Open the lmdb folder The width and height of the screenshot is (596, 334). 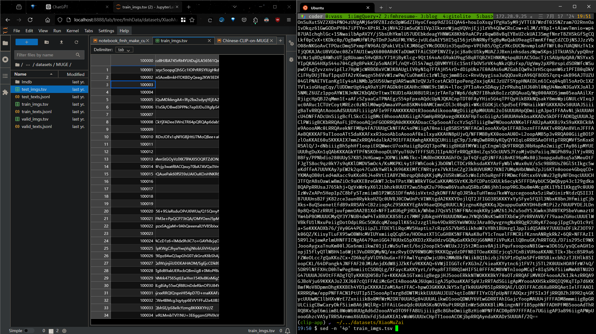point(50,82)
